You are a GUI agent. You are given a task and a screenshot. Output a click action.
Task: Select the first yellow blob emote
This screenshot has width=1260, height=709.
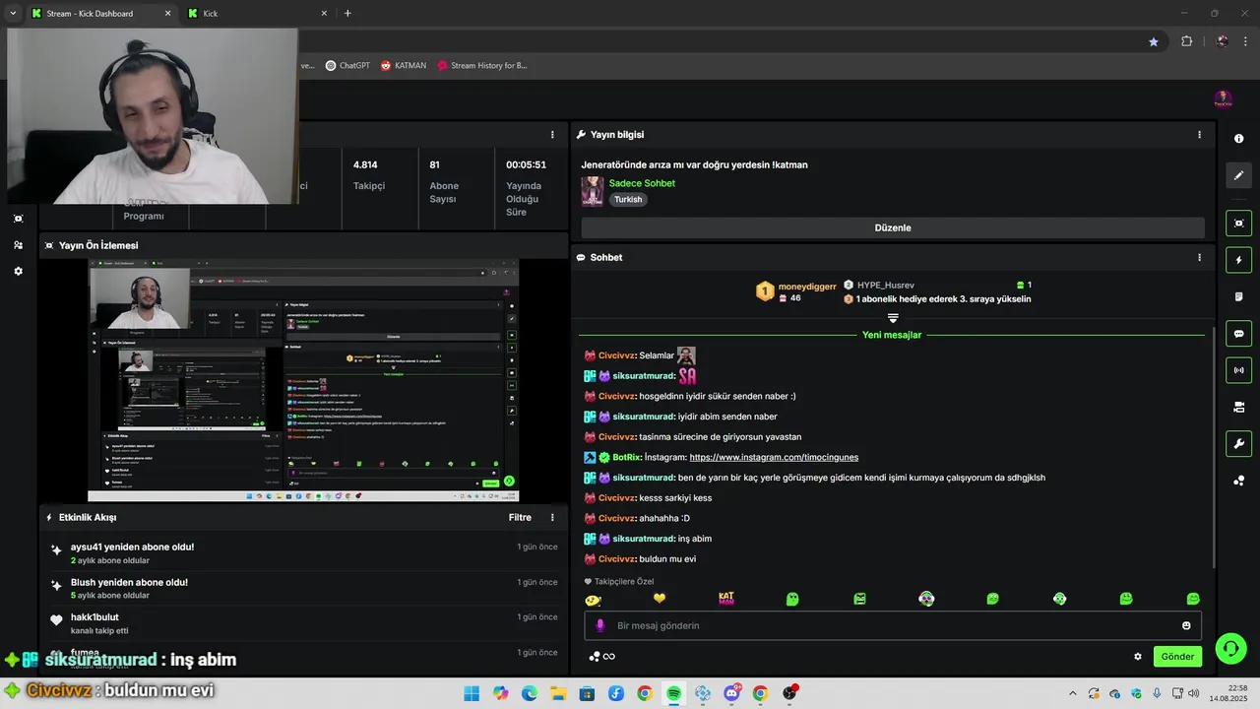tap(593, 600)
